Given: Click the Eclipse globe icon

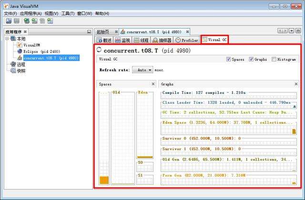Looking at the screenshot, I should click(20, 51).
